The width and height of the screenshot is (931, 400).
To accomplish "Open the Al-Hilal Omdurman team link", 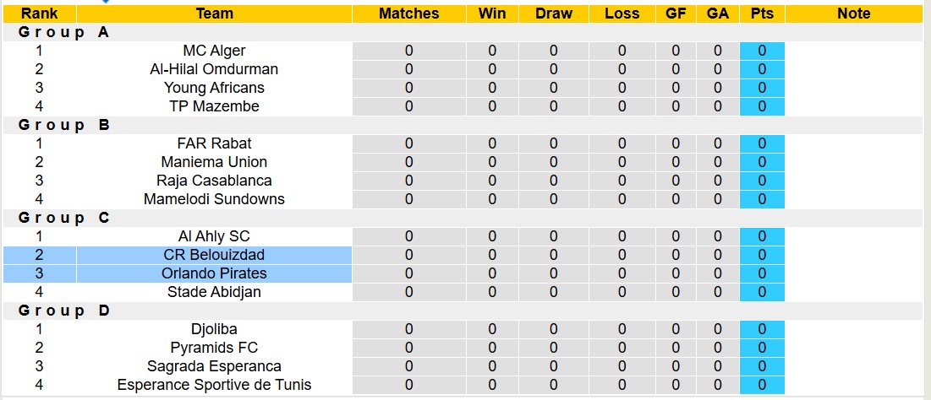I will 214,69.
